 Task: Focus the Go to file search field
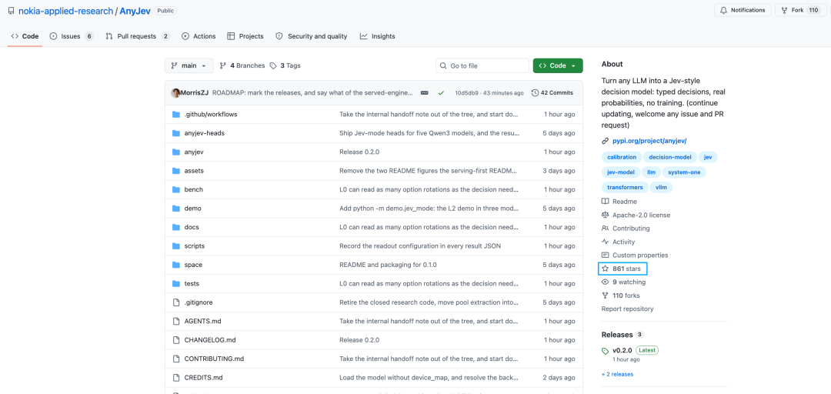(482, 65)
